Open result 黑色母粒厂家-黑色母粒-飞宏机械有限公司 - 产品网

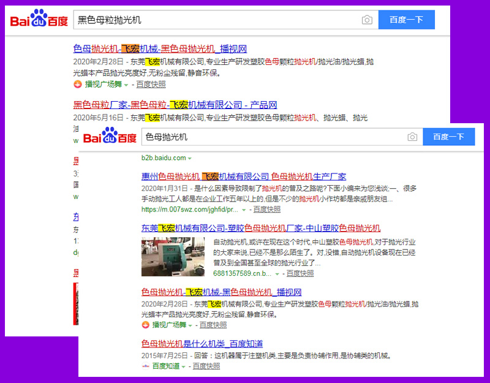(175, 105)
